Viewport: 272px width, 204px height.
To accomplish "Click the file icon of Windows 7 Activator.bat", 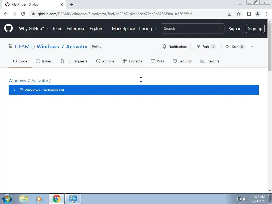I will 21,90.
